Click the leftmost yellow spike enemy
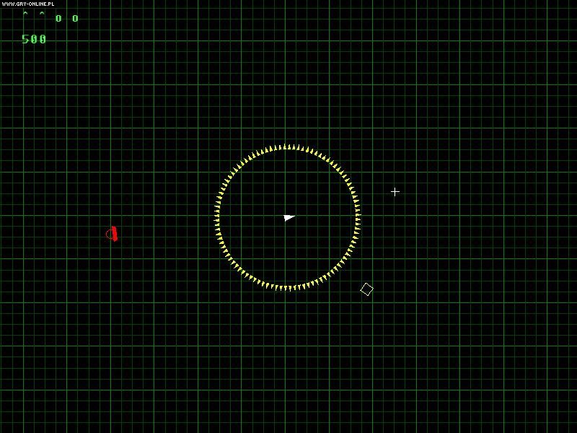Image resolution: width=577 pixels, height=433 pixels. coord(216,216)
